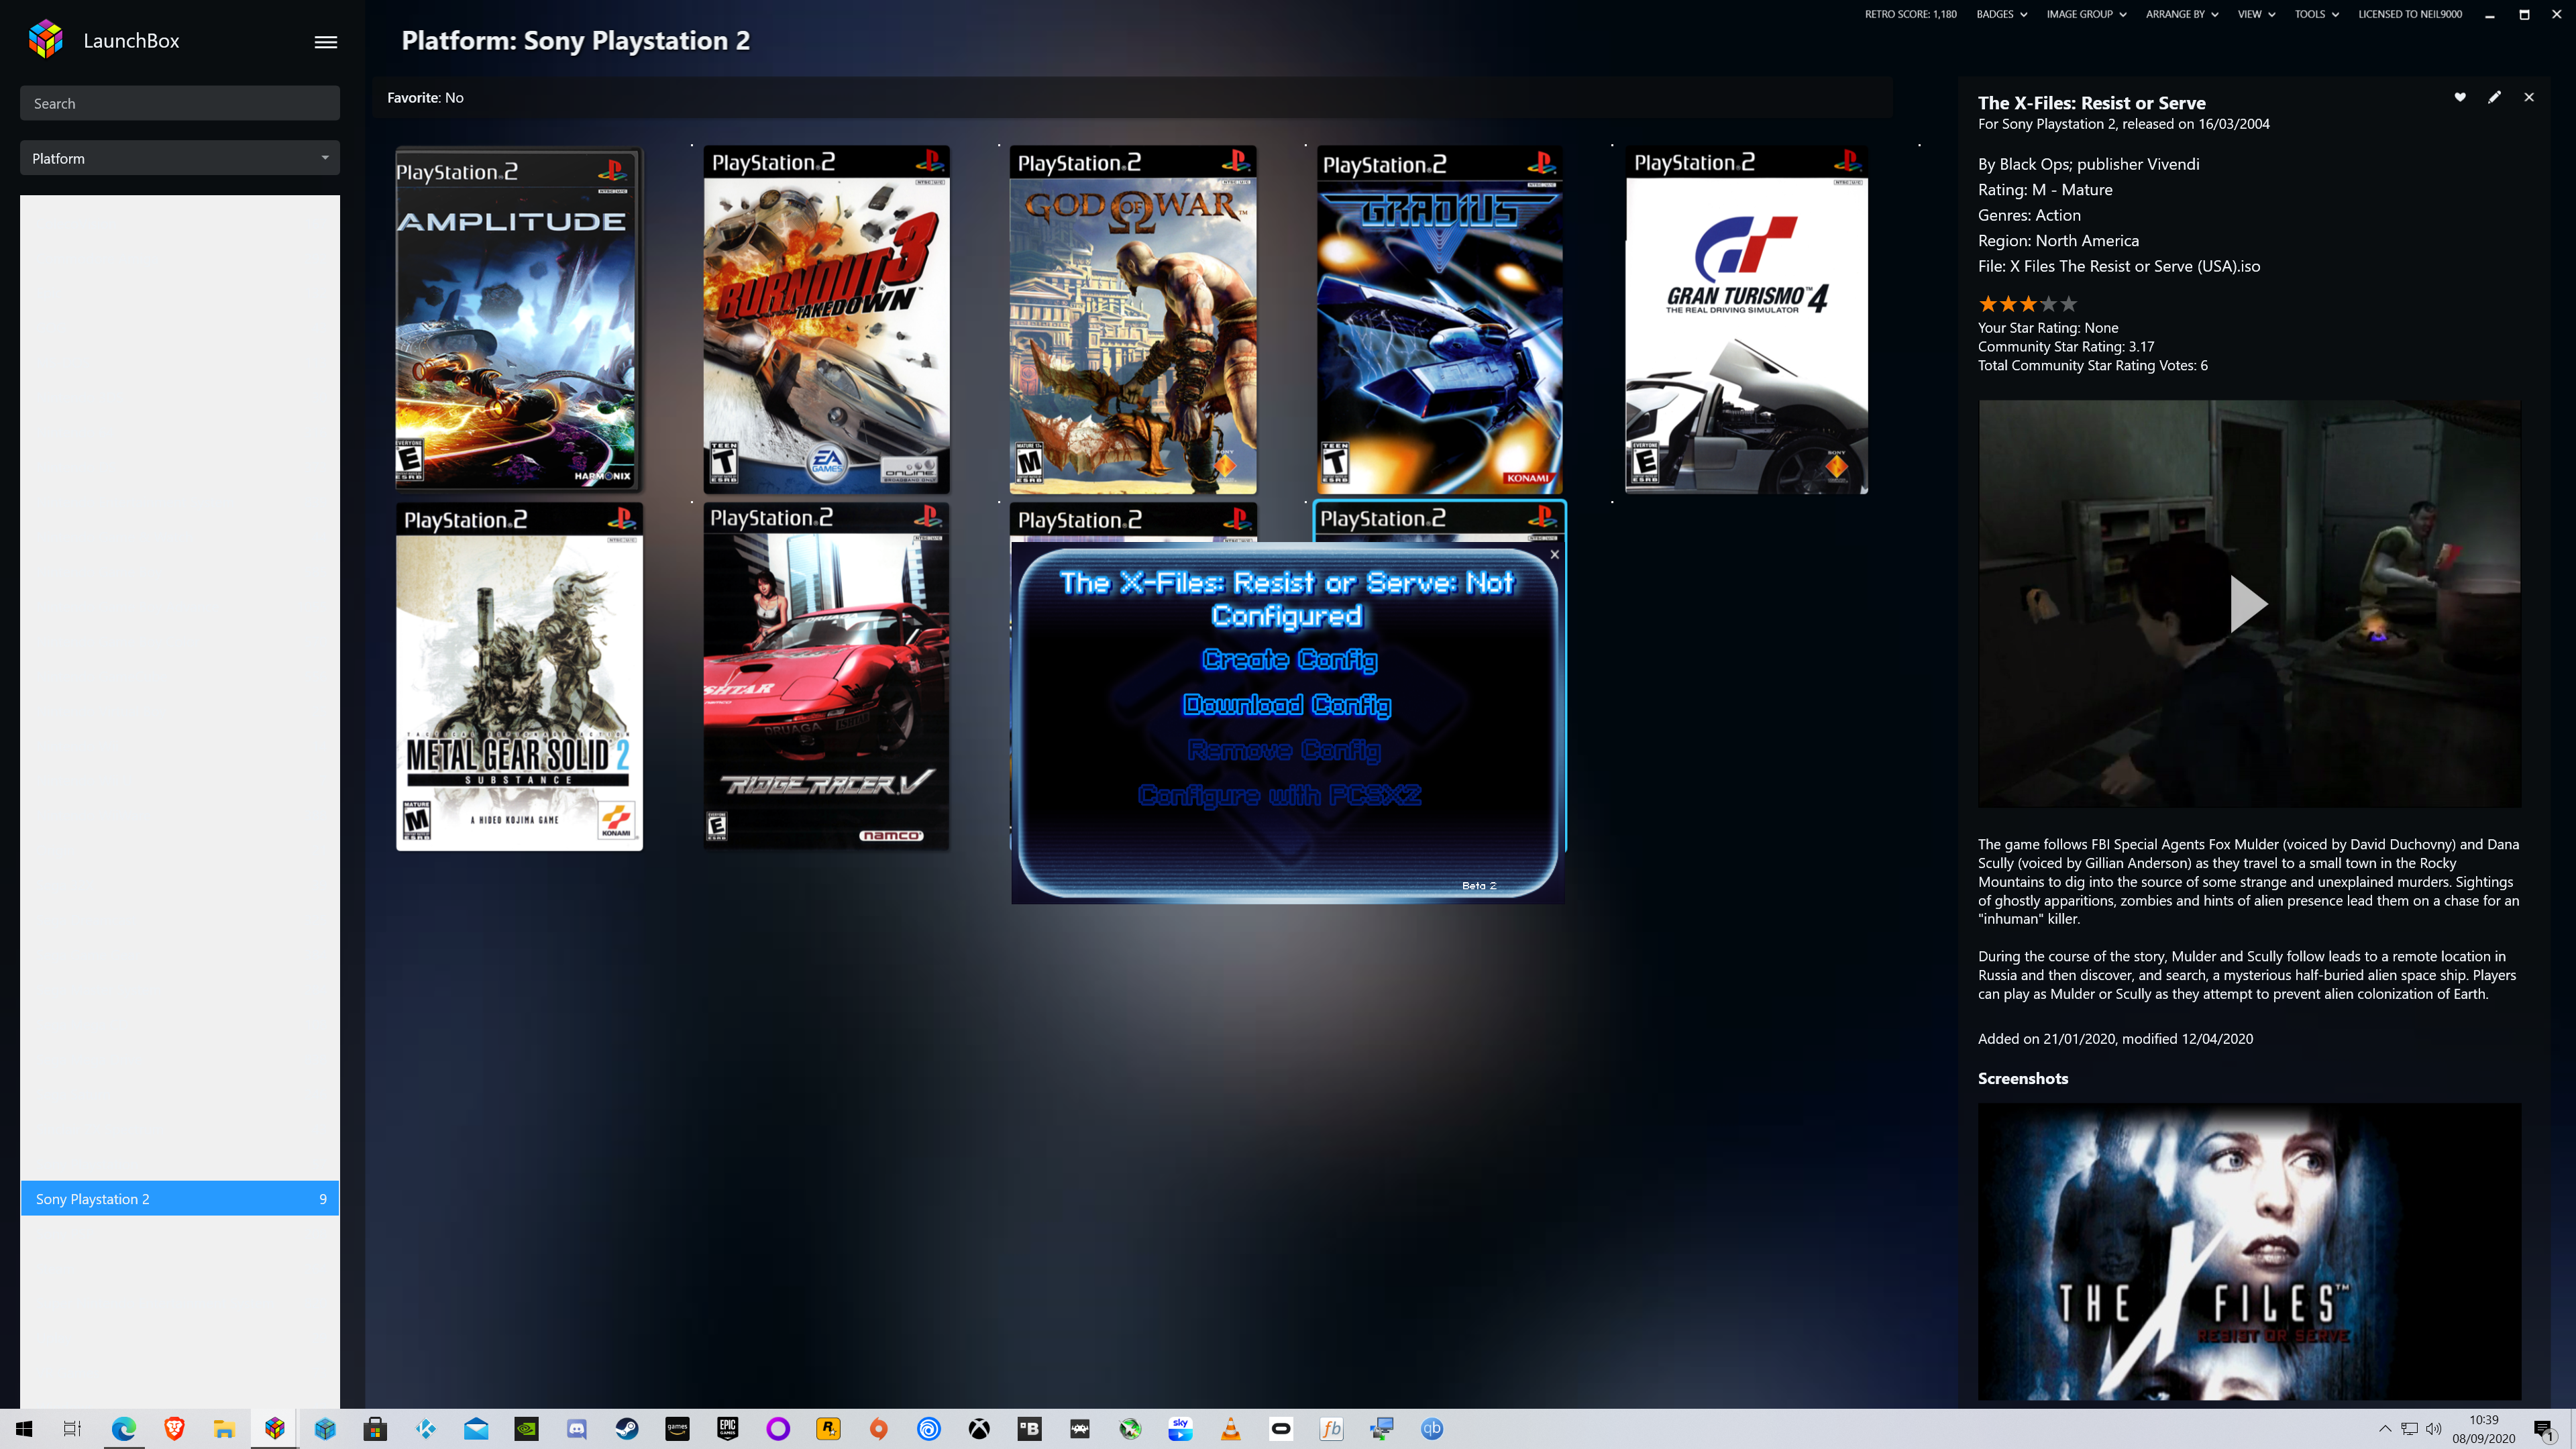The width and height of the screenshot is (2576, 1449).
Task: Open Sky Go from taskbar
Action: coord(1181,1428)
